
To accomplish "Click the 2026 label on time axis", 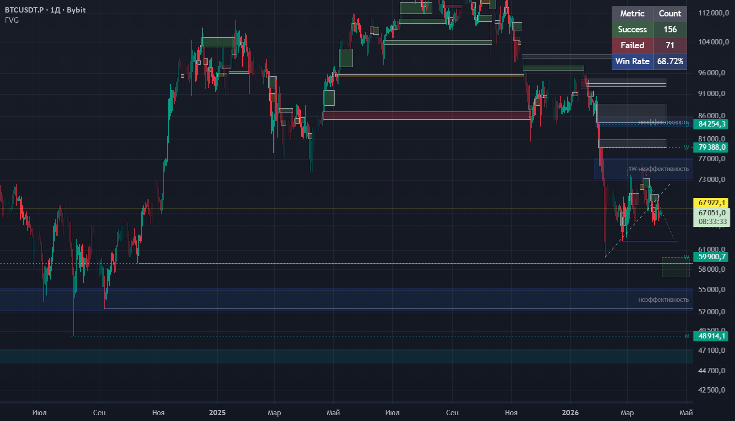I will pyautogui.click(x=570, y=412).
